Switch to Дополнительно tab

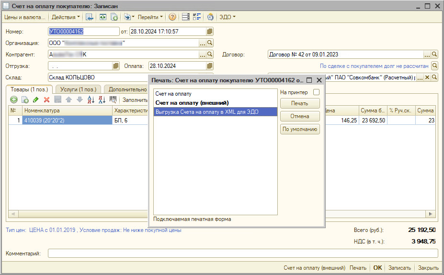point(126,89)
